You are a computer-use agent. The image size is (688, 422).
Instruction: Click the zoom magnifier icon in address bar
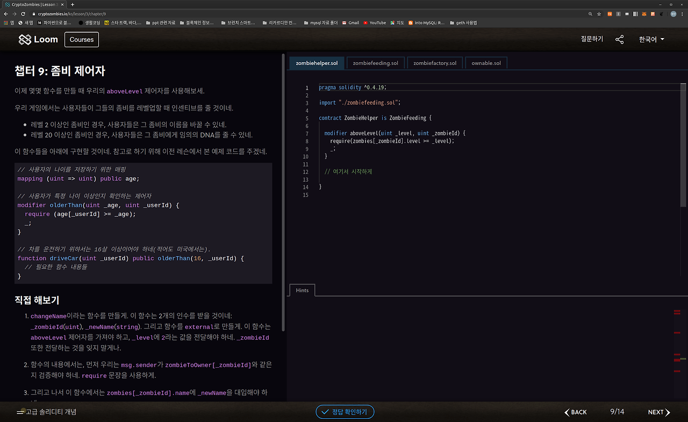591,14
